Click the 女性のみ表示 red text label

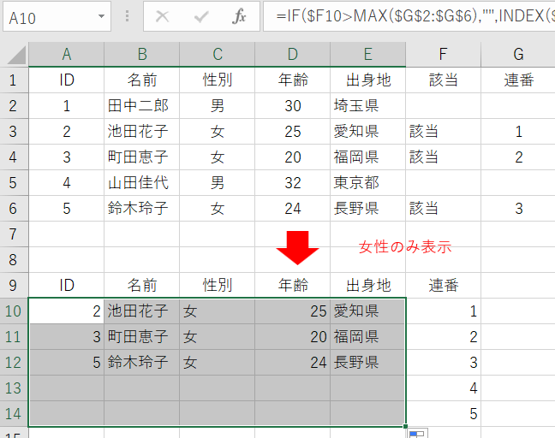click(x=403, y=247)
